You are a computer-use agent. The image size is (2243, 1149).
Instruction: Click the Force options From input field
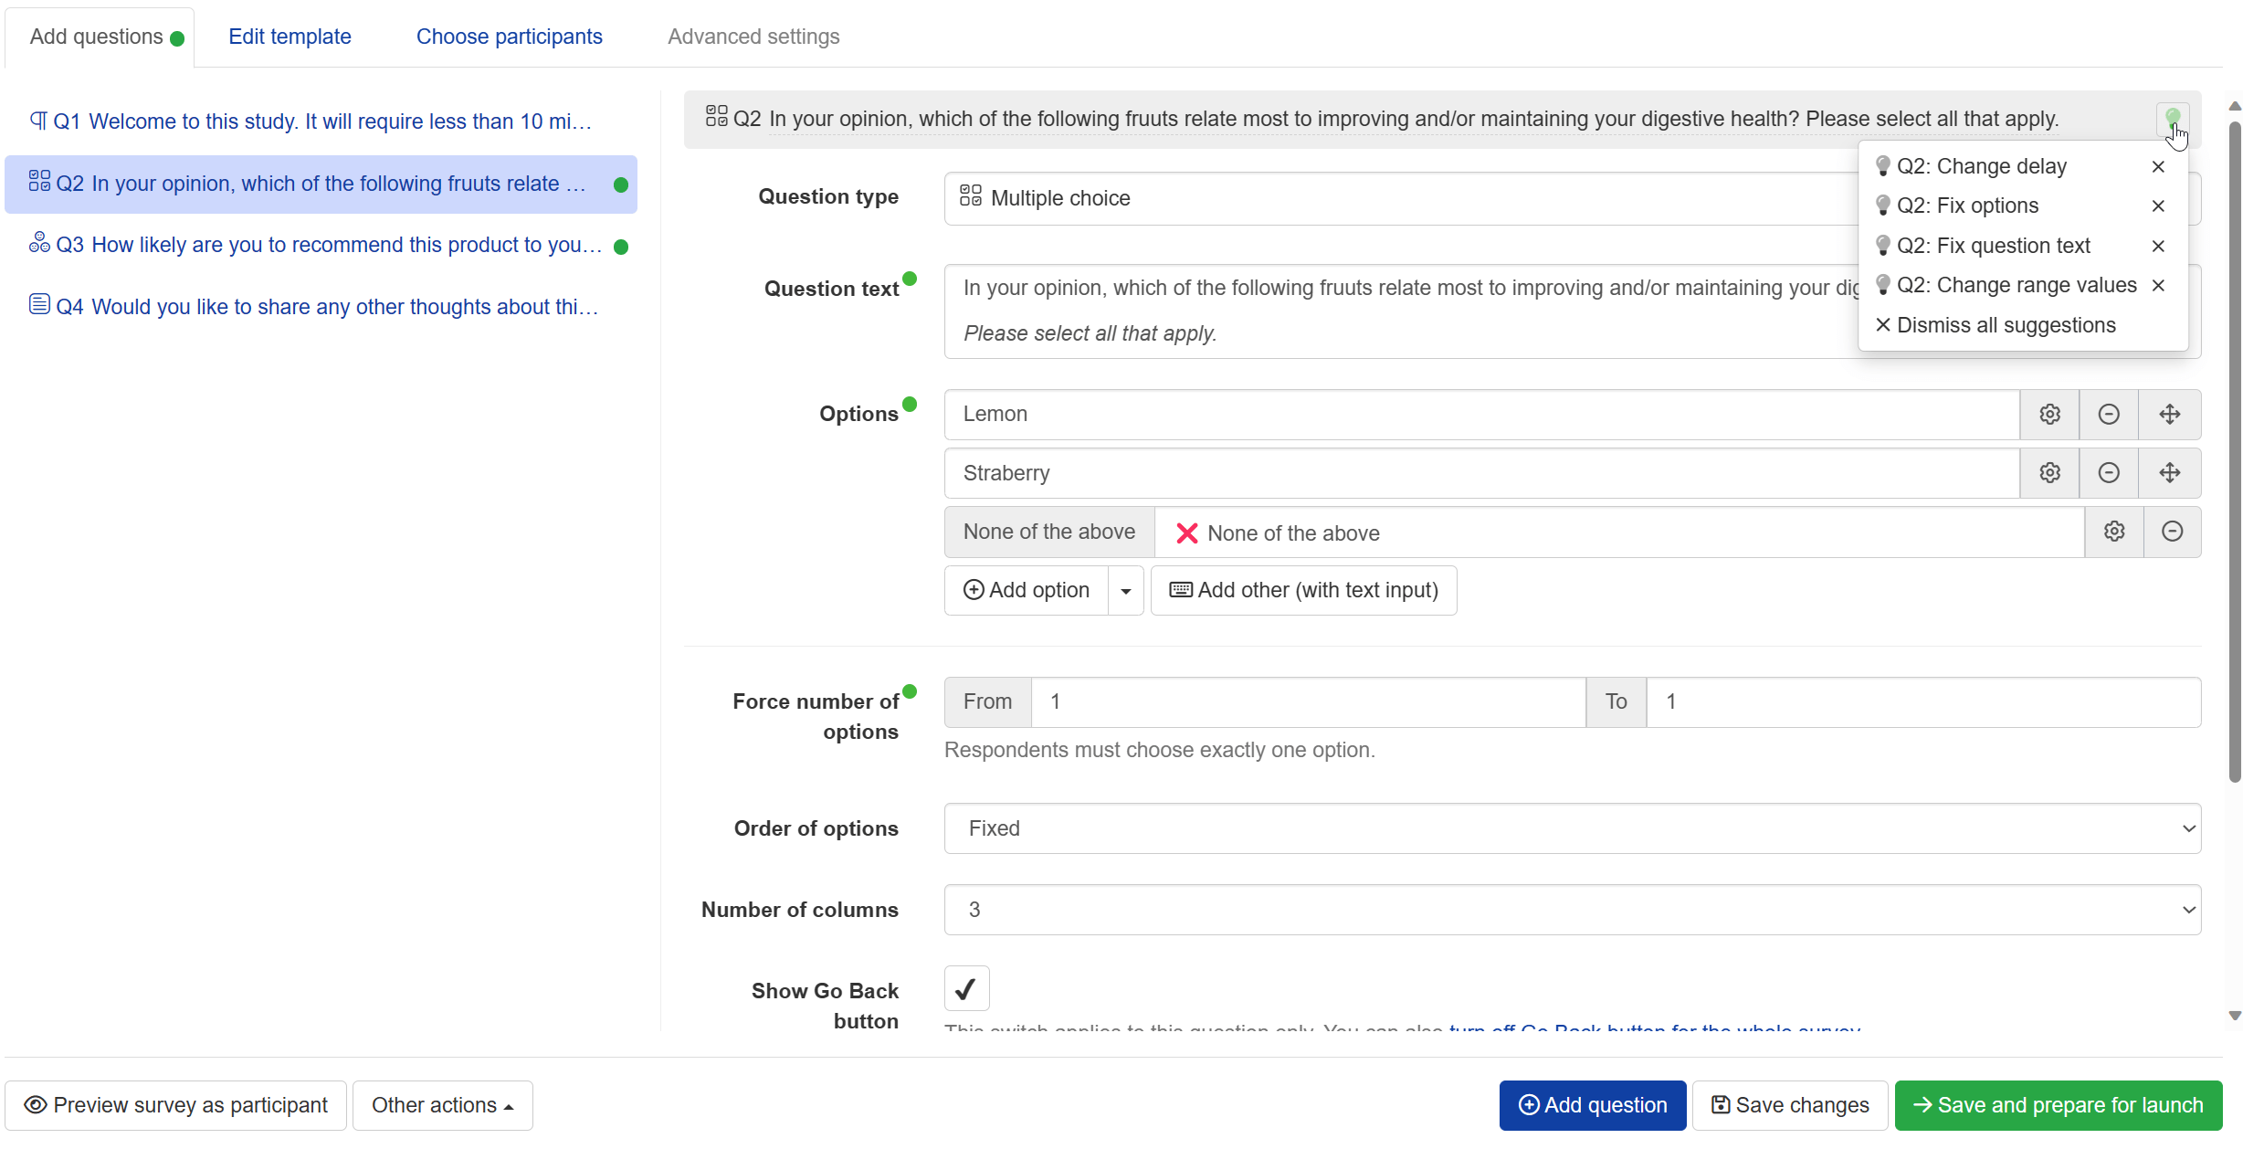1307,701
